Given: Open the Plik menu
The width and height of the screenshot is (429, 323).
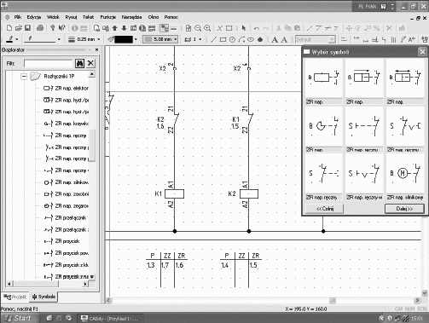Looking at the screenshot, I should [18, 17].
